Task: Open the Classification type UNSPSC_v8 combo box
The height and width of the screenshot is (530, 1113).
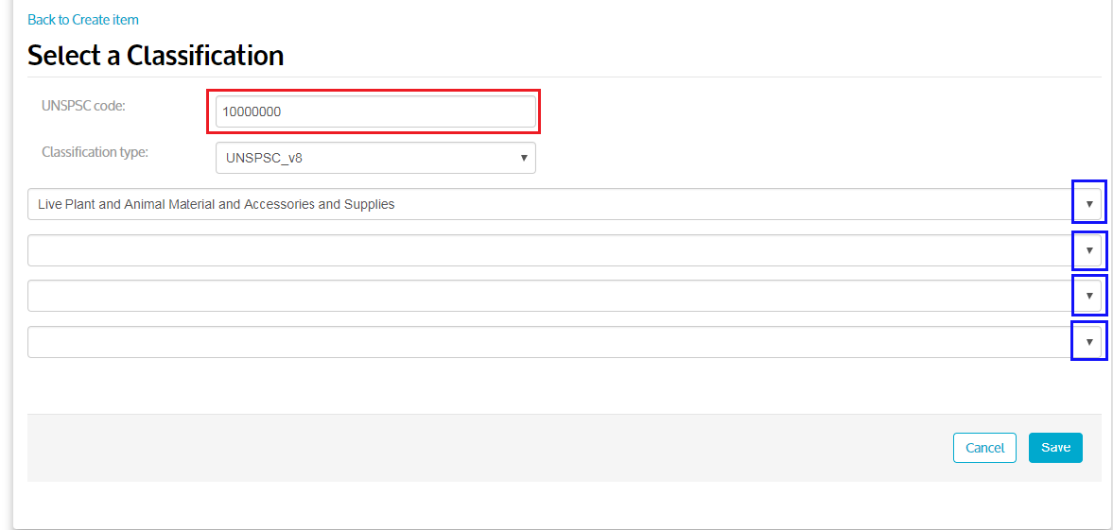Action: pos(375,158)
